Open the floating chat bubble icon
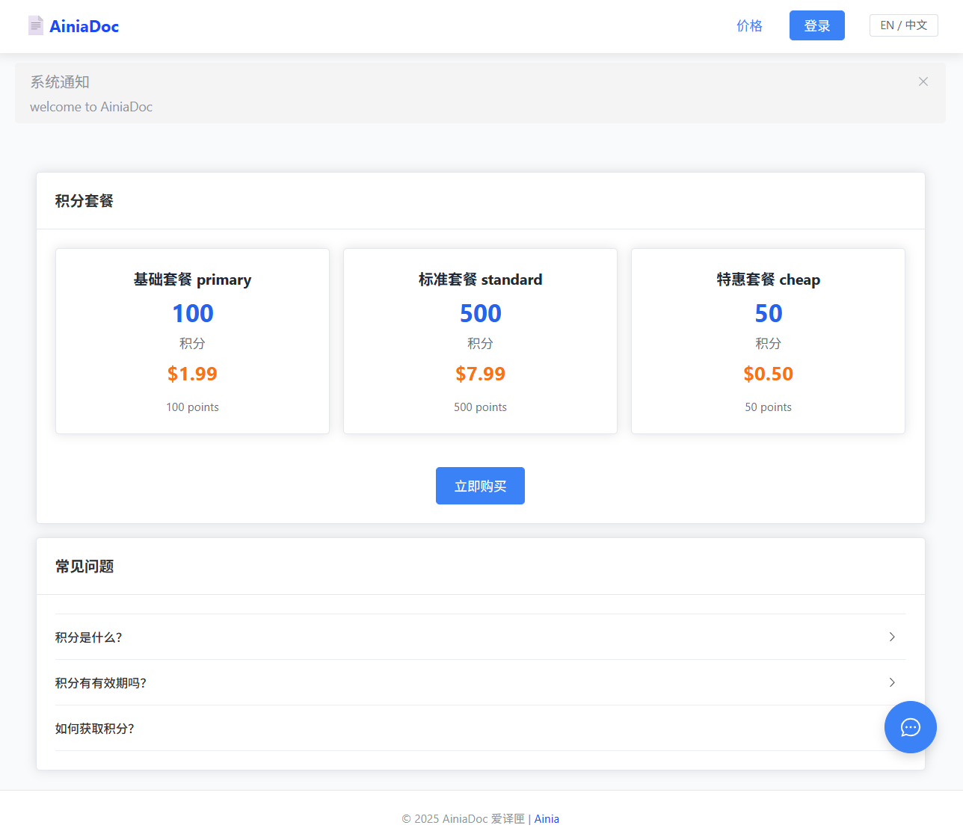Viewport: 963px width, 840px height. click(x=910, y=727)
